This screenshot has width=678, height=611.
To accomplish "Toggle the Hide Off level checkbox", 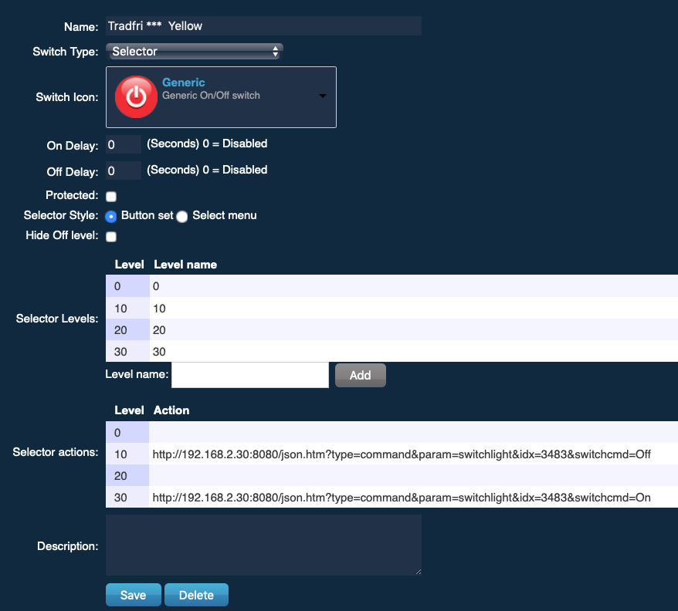I will tap(111, 236).
